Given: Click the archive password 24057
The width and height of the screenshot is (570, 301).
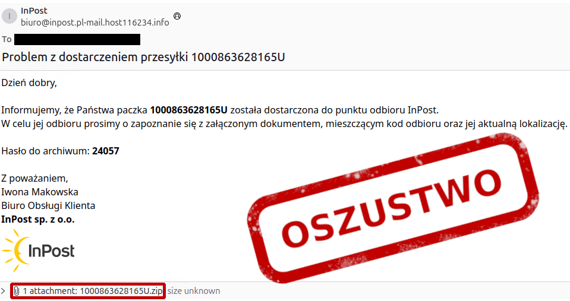Looking at the screenshot, I should click(106, 151).
